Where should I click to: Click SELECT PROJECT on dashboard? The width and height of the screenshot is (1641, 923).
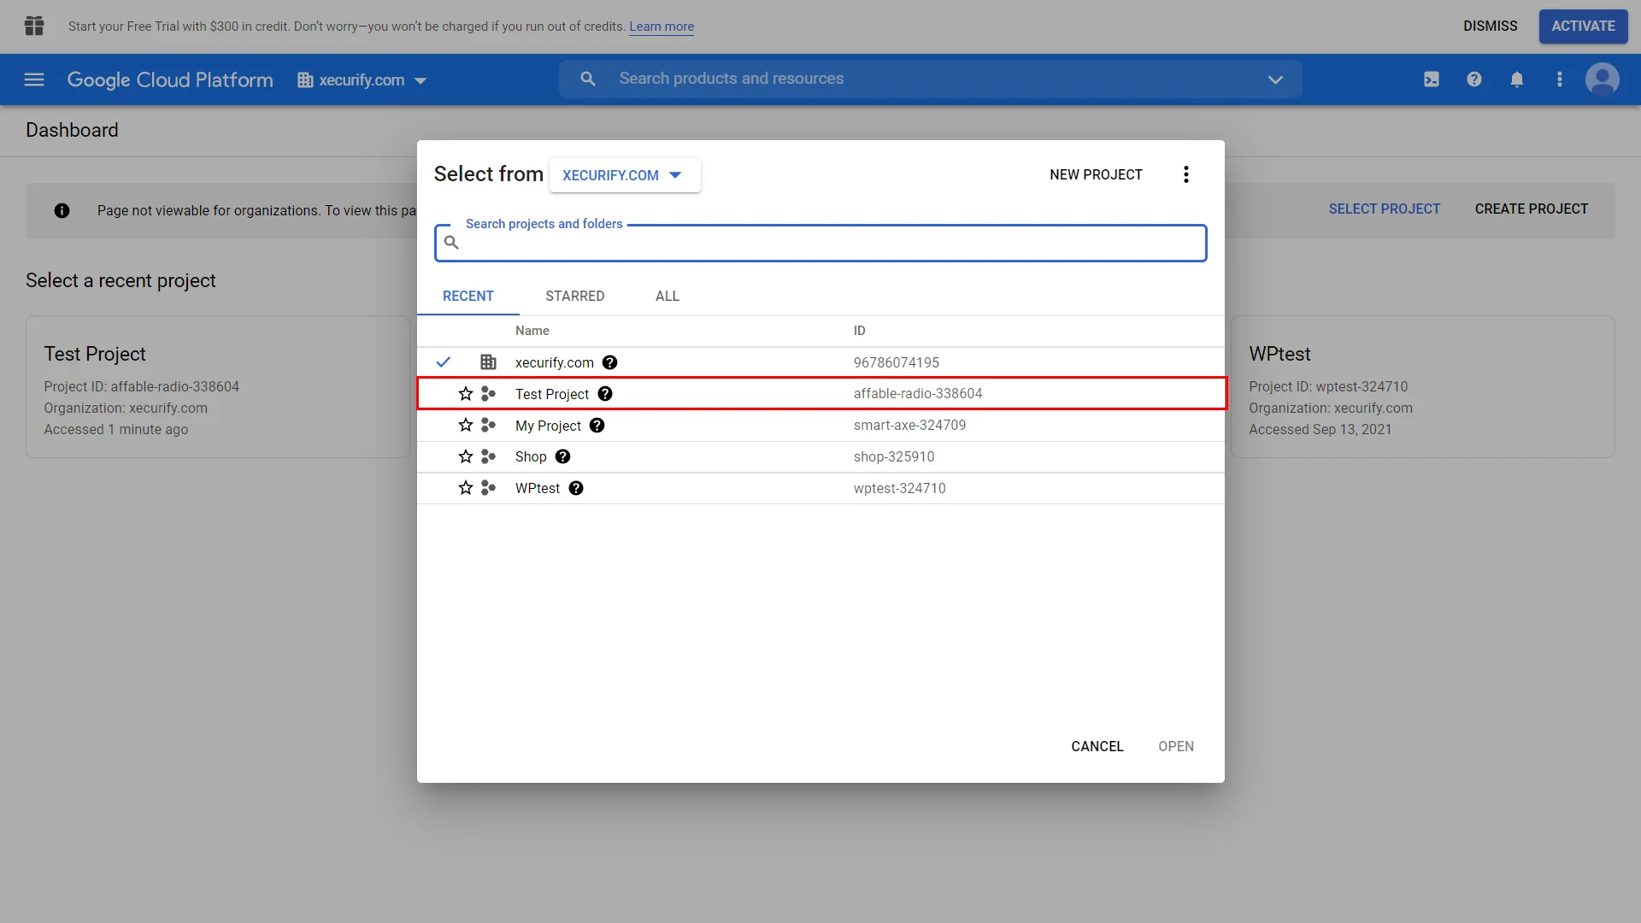point(1385,209)
